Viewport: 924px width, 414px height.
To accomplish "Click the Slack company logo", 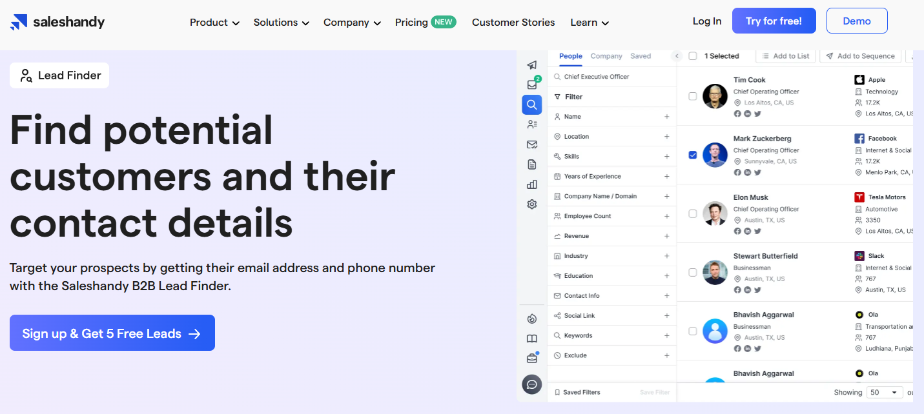I will coord(859,256).
